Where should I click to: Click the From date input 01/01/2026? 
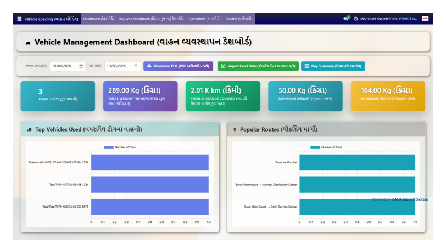68,66
